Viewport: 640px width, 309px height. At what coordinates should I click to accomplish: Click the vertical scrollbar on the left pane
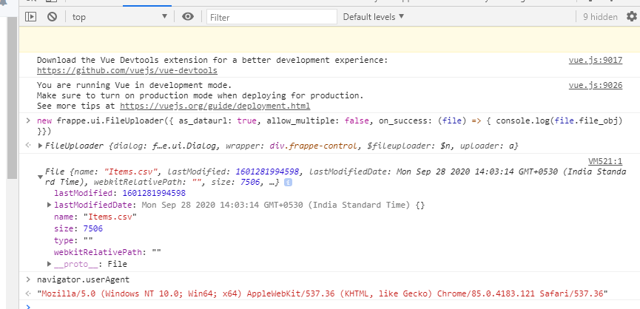click(13, 98)
